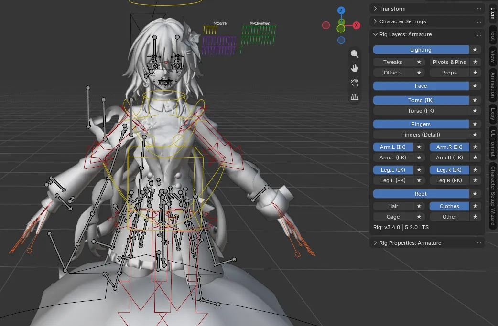Screen dimensions: 498x326
Task: Grab the Rig Properties panel drag handle
Action: pos(478,243)
